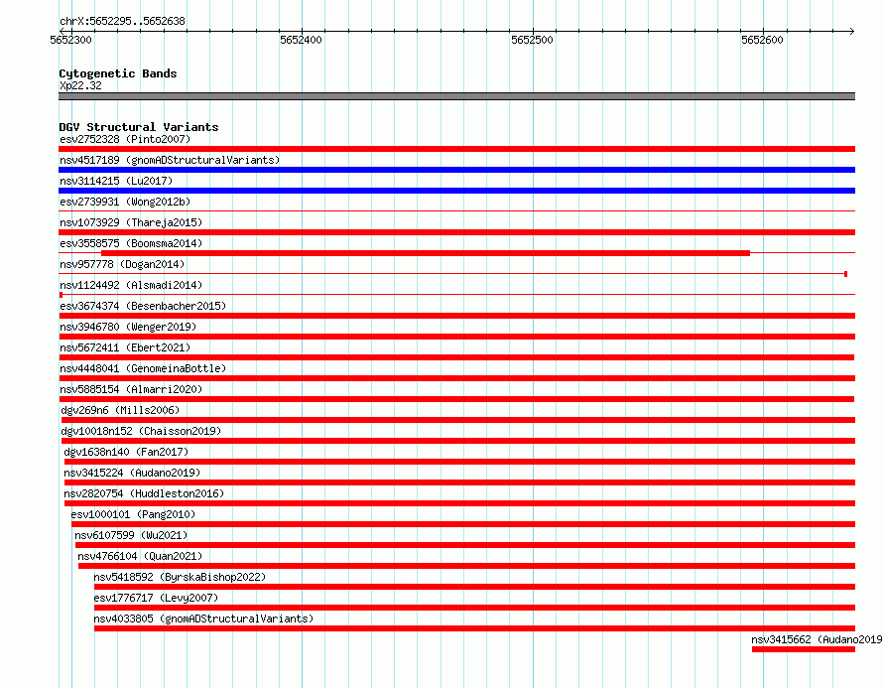This screenshot has height=688, width=883.
Task: Open nsv4448041 (GenomeinaBottle) variant
Action: 143,368
